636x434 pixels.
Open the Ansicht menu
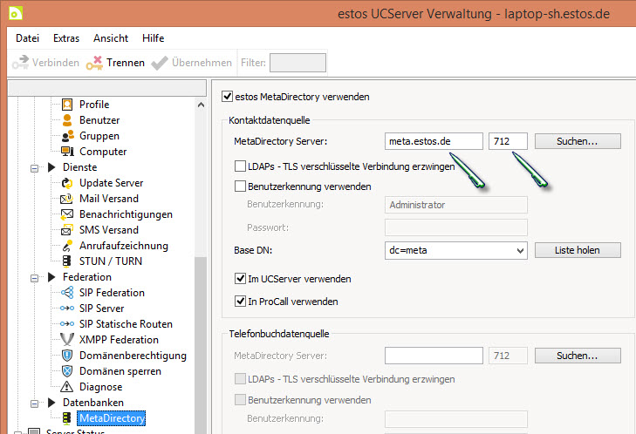(110, 38)
